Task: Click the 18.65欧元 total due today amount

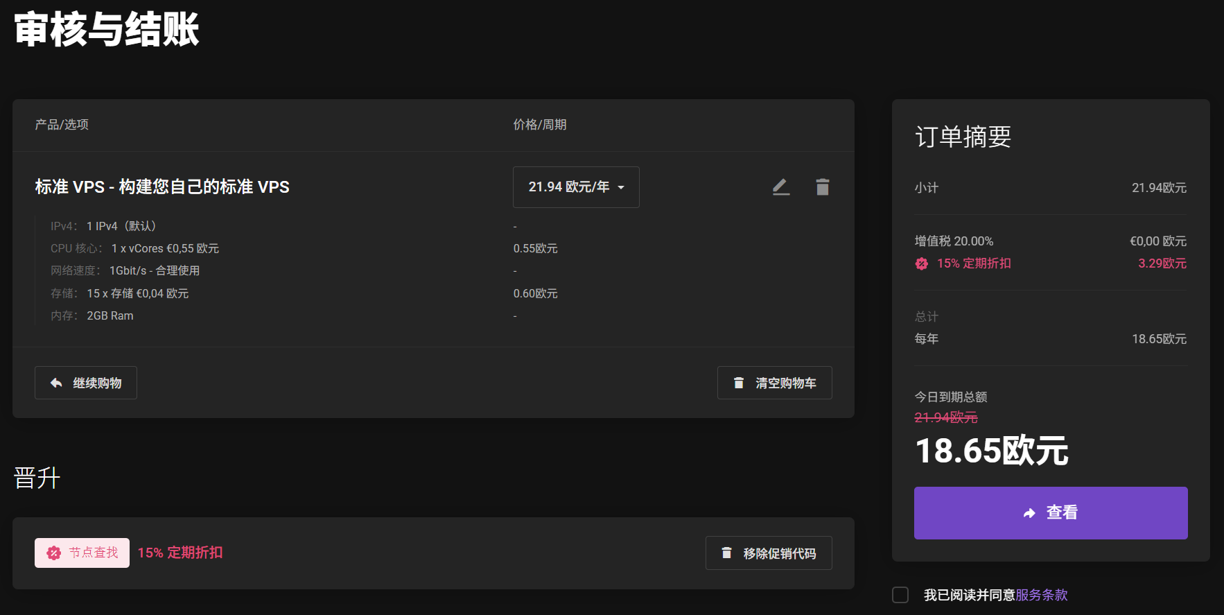Action: coord(991,451)
